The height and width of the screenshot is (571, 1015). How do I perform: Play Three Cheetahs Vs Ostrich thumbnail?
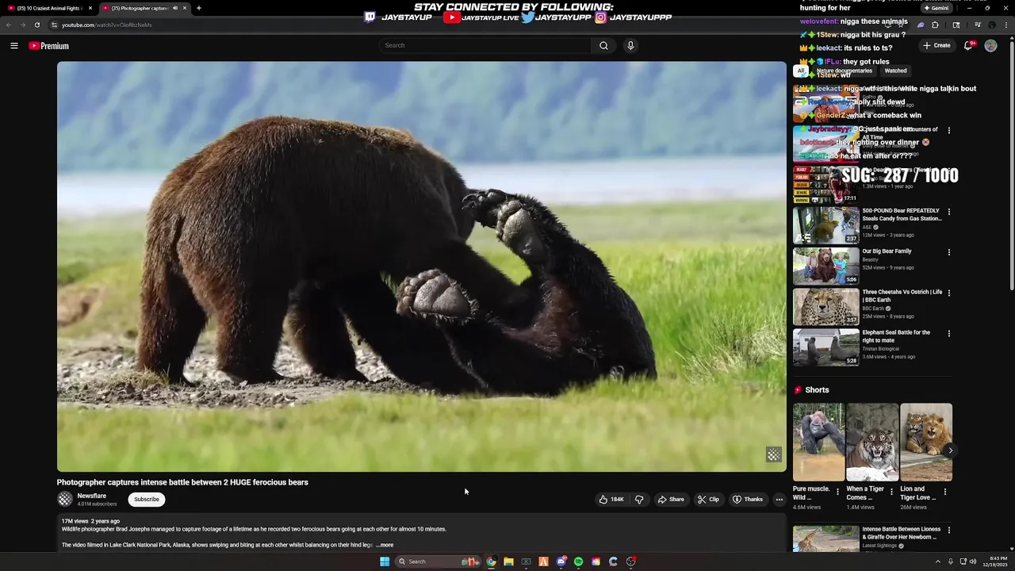(826, 306)
